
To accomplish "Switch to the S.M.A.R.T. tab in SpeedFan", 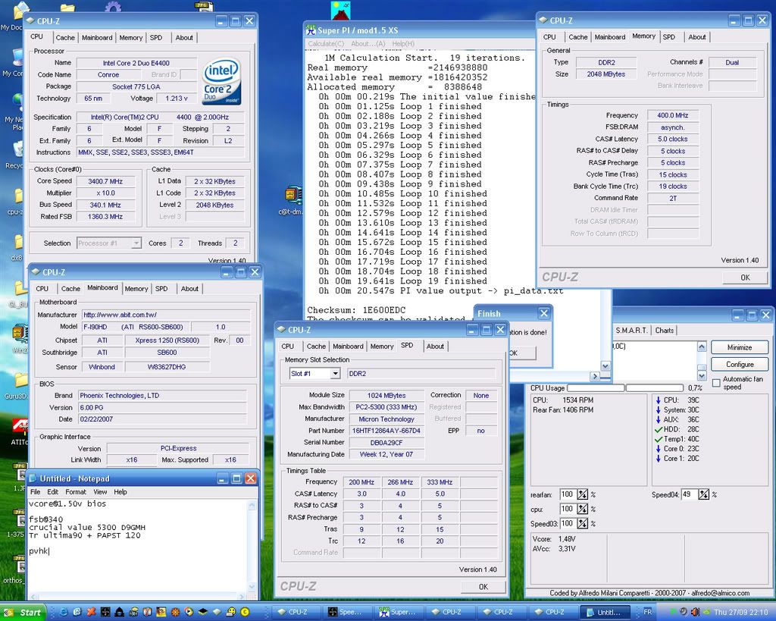I will coord(631,331).
